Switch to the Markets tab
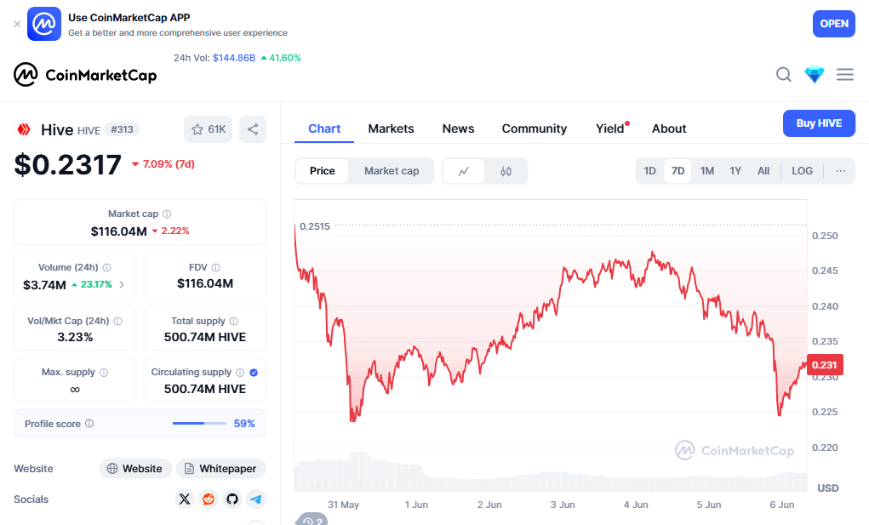The width and height of the screenshot is (869, 525). tap(391, 128)
